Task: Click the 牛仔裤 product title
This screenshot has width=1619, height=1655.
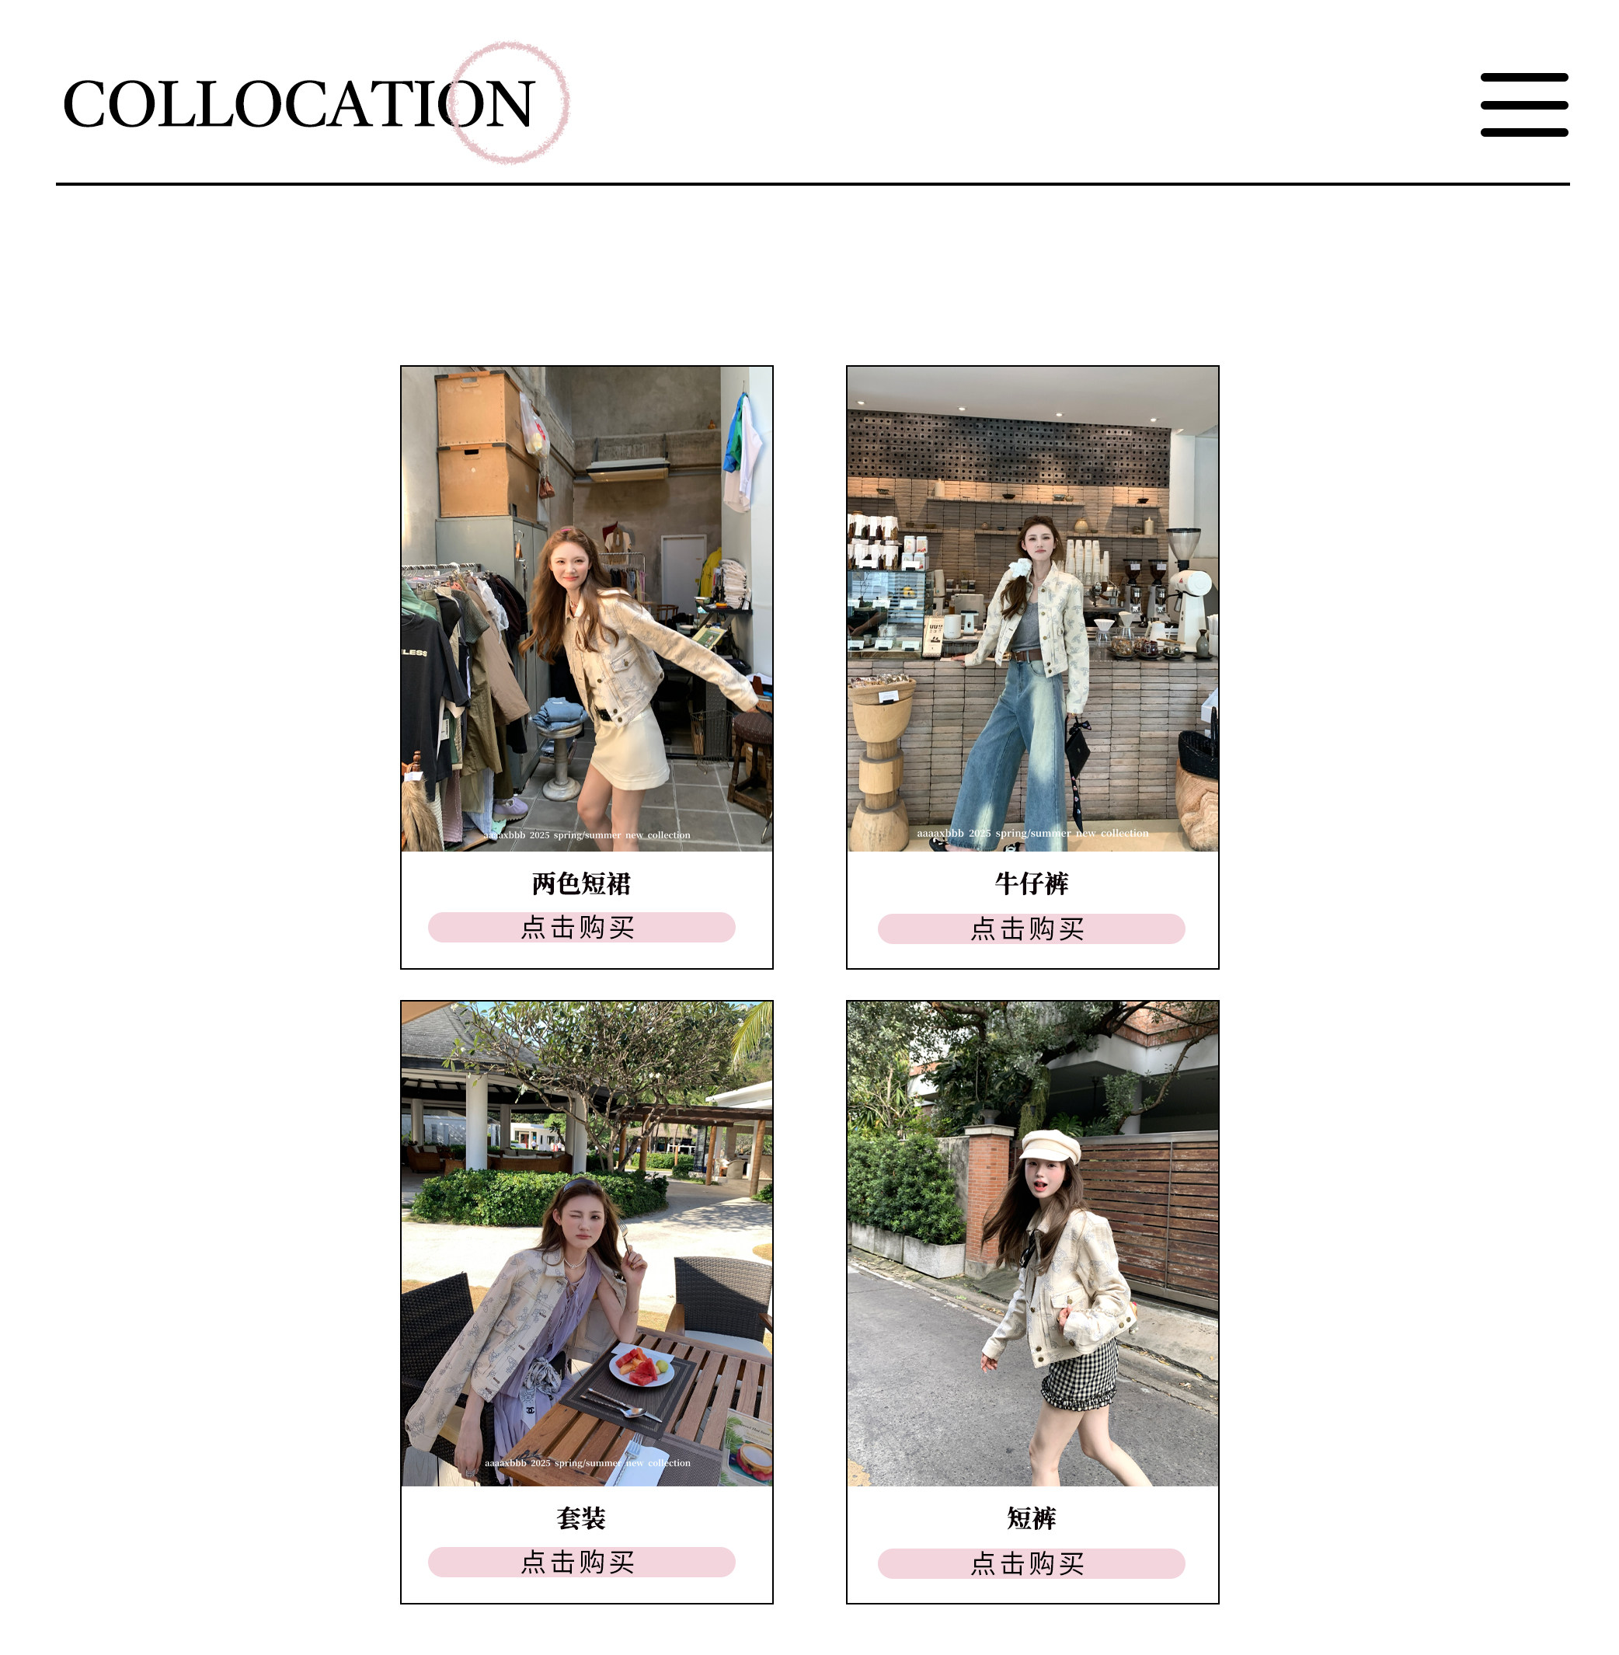Action: pyautogui.click(x=1032, y=883)
